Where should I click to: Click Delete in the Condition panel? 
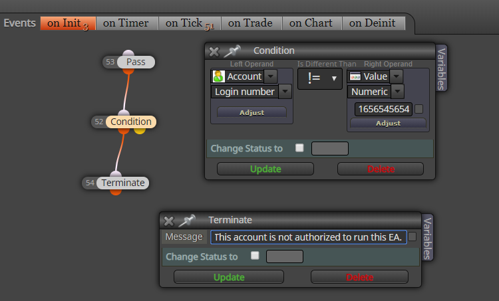pos(381,169)
